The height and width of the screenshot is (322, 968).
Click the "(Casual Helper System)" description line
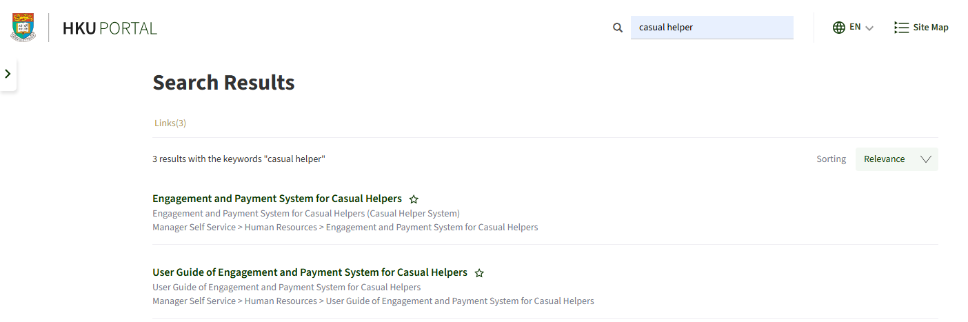(306, 213)
